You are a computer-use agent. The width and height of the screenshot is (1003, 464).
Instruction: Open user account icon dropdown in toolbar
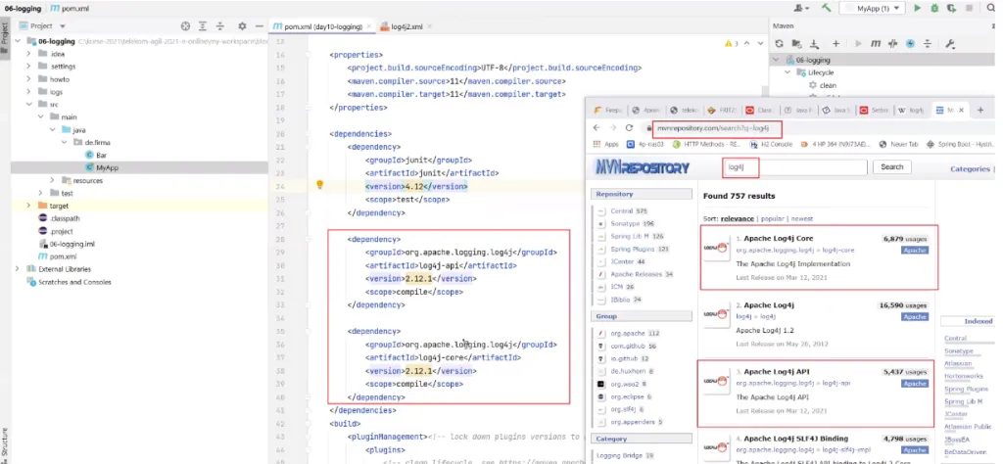[x=801, y=8]
